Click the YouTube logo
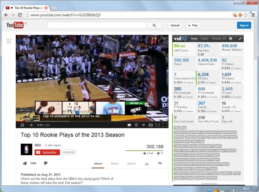259x192 pixels. click(15, 25)
